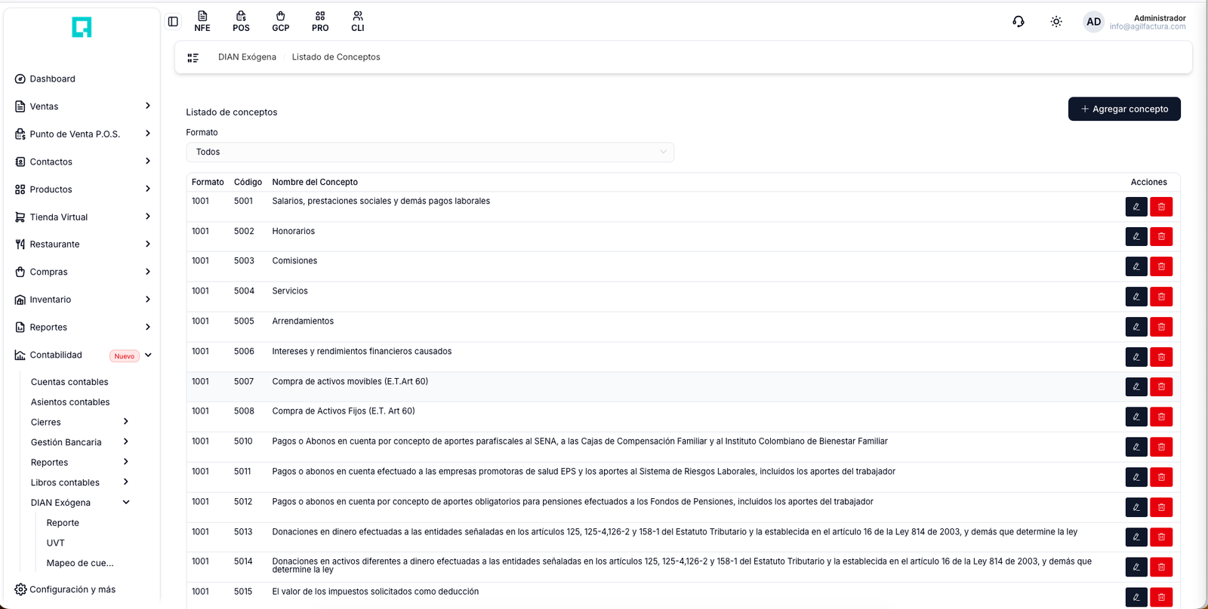This screenshot has height=609, width=1208.
Task: Click the 5015 impuestos solicitados row text
Action: click(x=375, y=592)
